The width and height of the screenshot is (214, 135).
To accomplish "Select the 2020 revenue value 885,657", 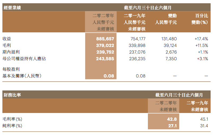I will click(x=105, y=39).
